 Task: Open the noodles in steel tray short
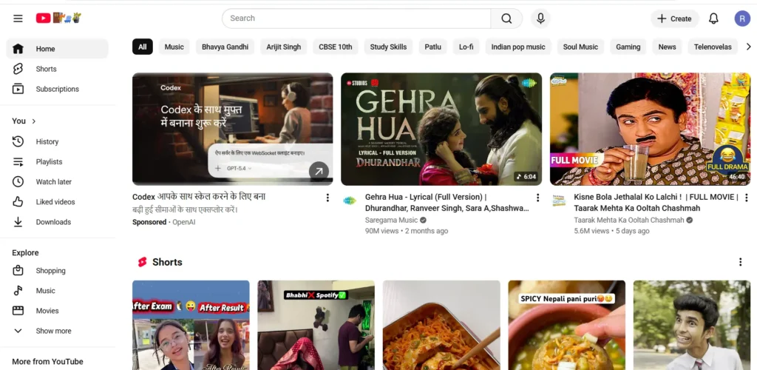tap(441, 325)
